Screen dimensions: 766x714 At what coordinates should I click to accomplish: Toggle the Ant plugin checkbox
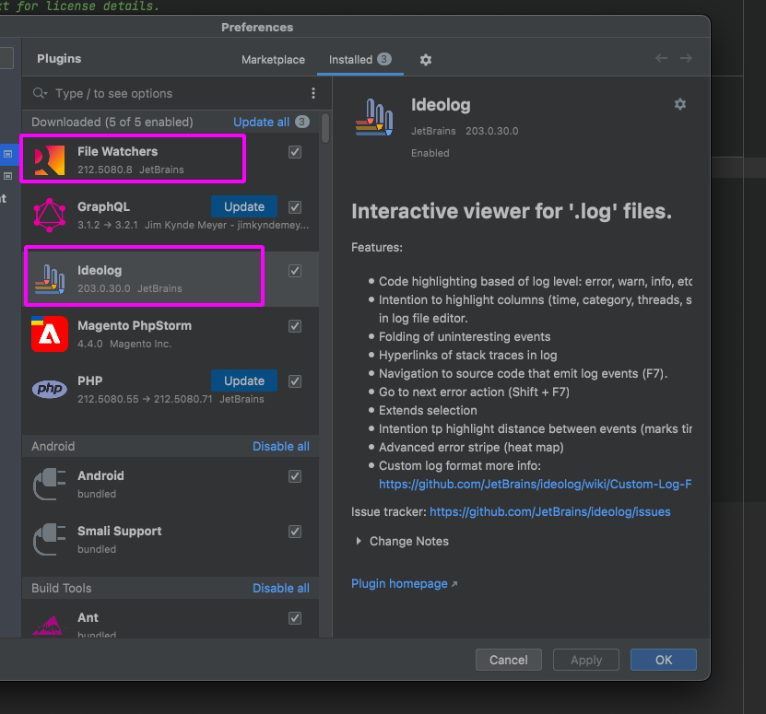point(295,618)
